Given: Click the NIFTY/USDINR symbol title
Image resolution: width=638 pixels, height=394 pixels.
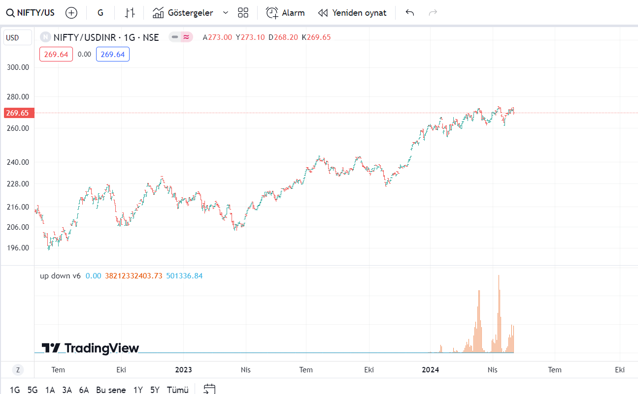Looking at the screenshot, I should (x=105, y=37).
